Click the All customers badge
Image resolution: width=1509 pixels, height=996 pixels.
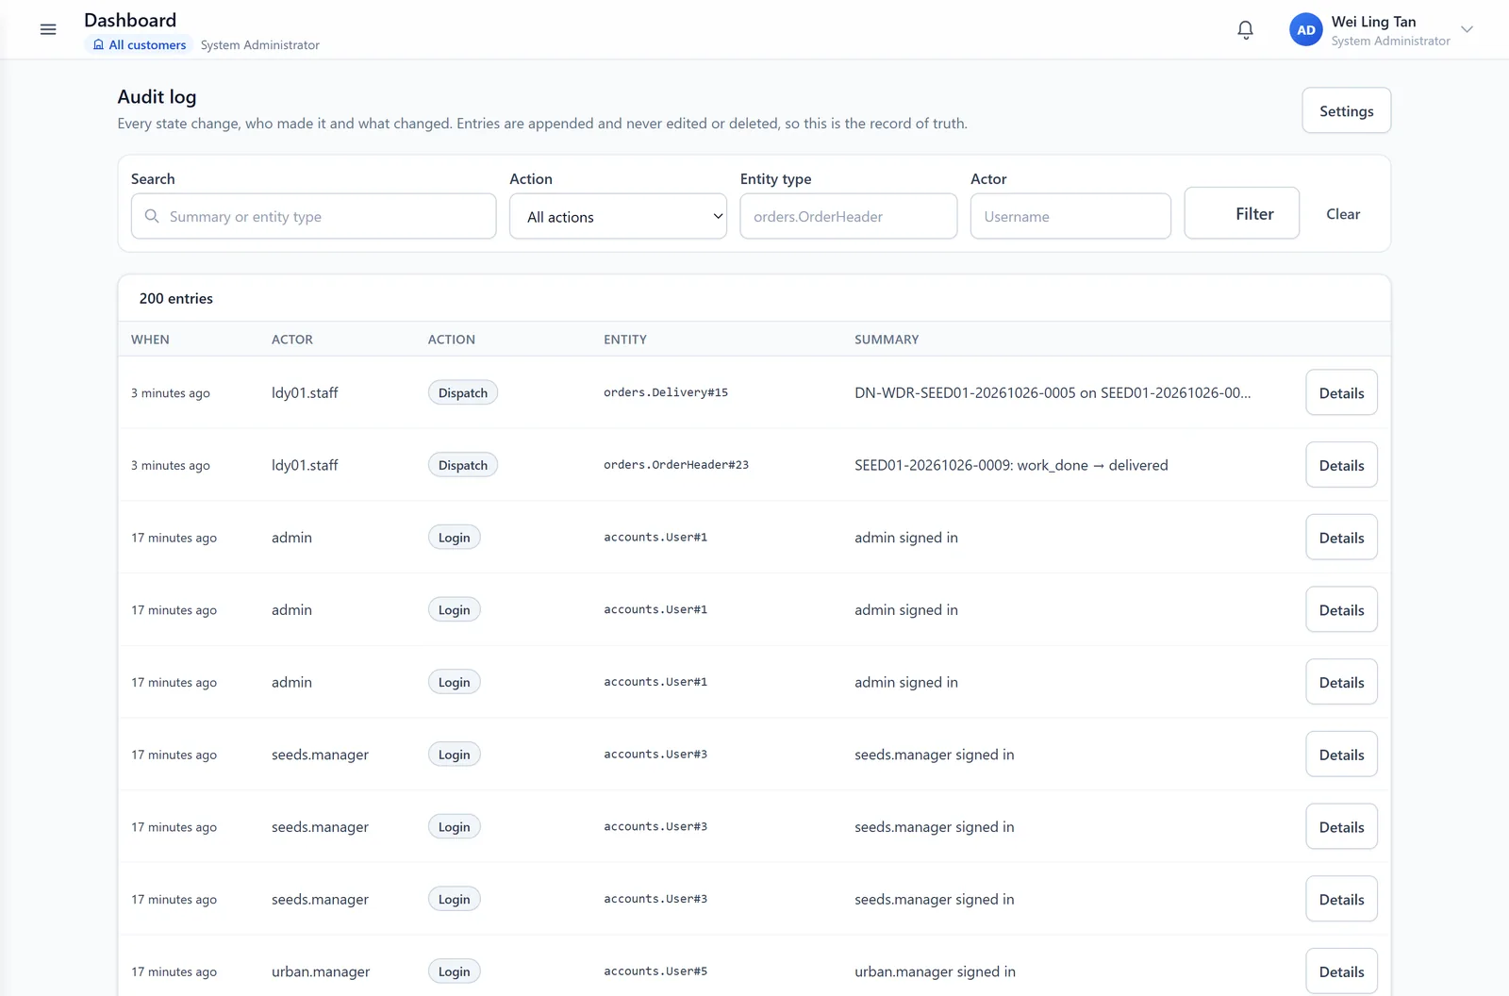(x=139, y=44)
